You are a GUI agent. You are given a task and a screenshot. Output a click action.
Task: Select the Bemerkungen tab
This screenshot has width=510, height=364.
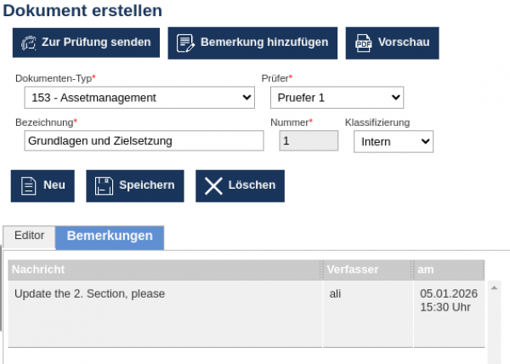coord(110,236)
